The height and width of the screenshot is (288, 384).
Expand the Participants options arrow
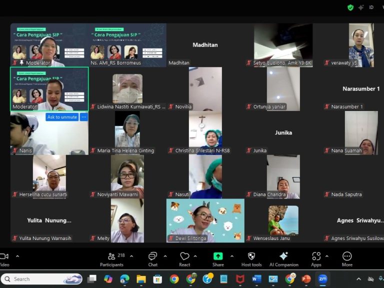pos(131,256)
